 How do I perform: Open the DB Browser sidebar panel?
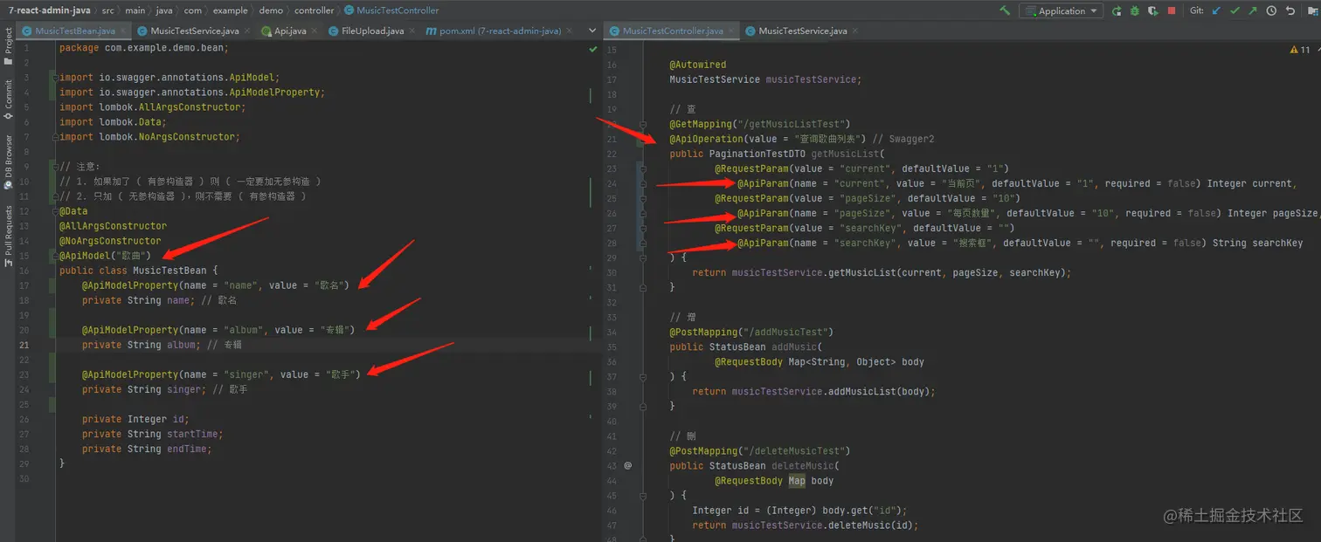[x=8, y=162]
